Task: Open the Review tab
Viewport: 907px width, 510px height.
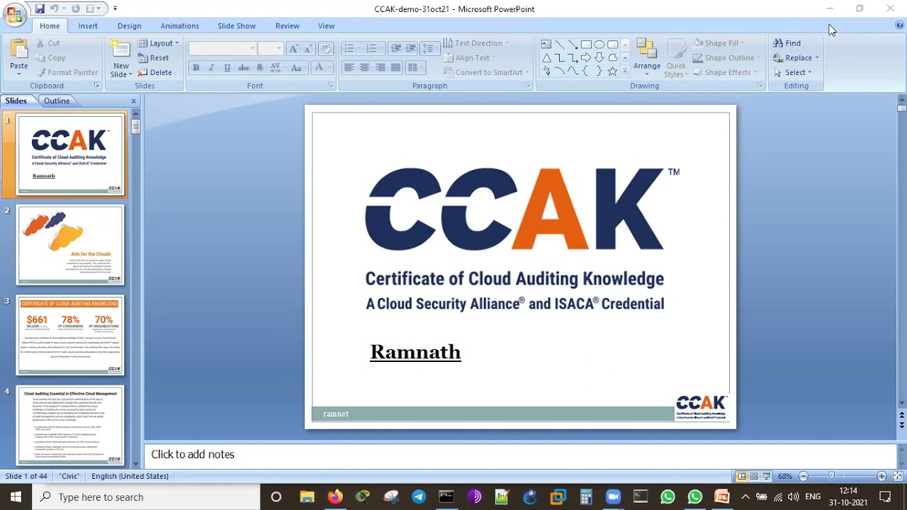Action: (x=288, y=25)
